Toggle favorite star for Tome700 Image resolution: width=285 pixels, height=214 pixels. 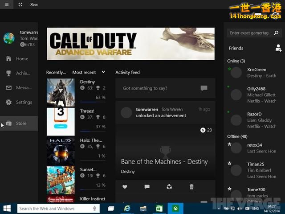click(230, 189)
